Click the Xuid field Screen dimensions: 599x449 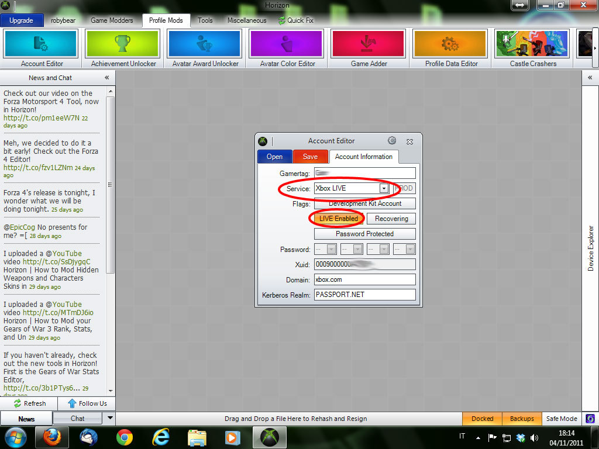(365, 264)
